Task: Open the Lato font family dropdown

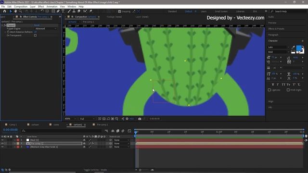Action: (x=278, y=47)
